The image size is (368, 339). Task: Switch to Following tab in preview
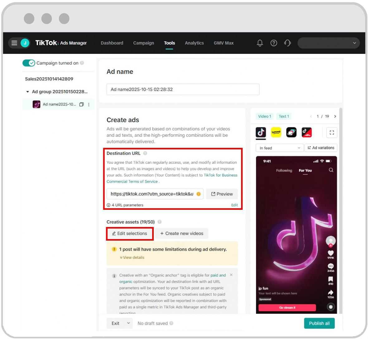pos(284,171)
